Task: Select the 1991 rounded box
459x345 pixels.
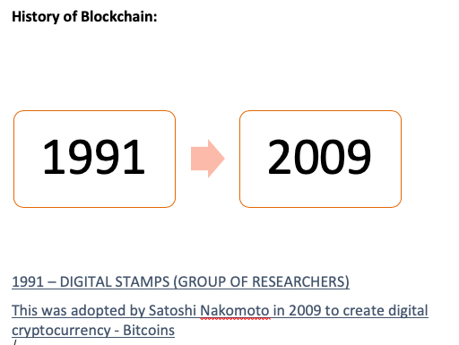Action: click(x=94, y=159)
